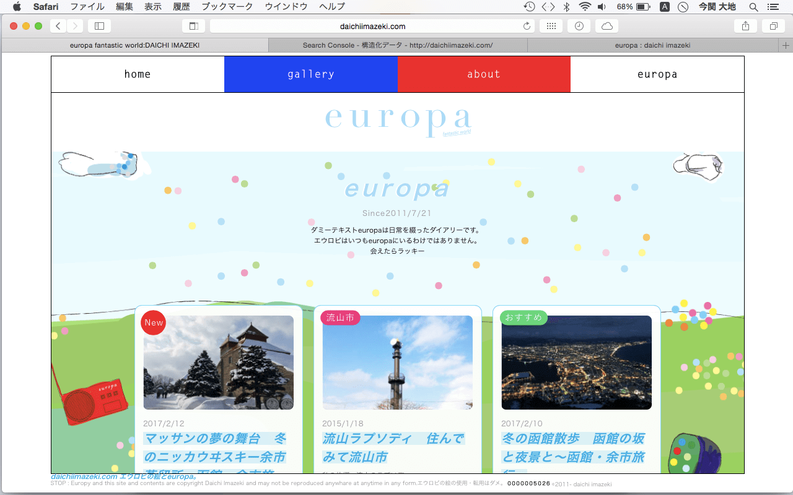This screenshot has height=495, width=793.
Task: Open the 冬の函館散歩 article title
Action: 573,452
